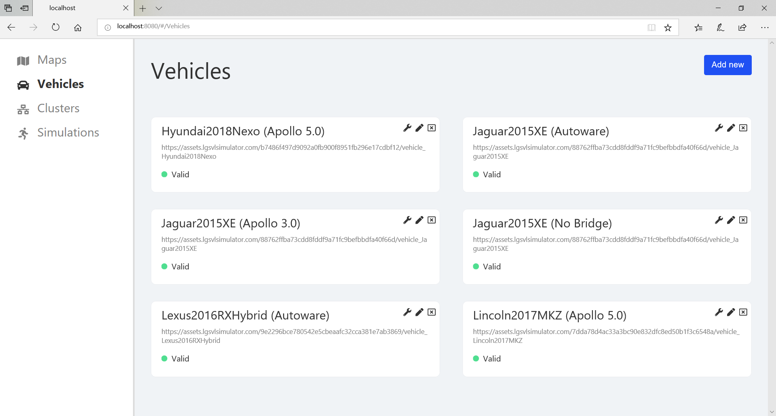Viewport: 776px width, 416px height.
Task: Click the Jaguar2015XE (Autoware) title
Action: (541, 131)
